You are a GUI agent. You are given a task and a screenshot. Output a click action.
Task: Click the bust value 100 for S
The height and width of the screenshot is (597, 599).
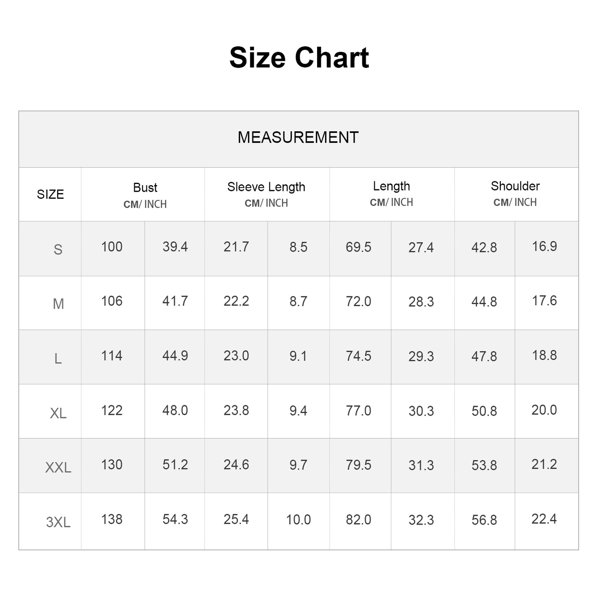pyautogui.click(x=112, y=247)
